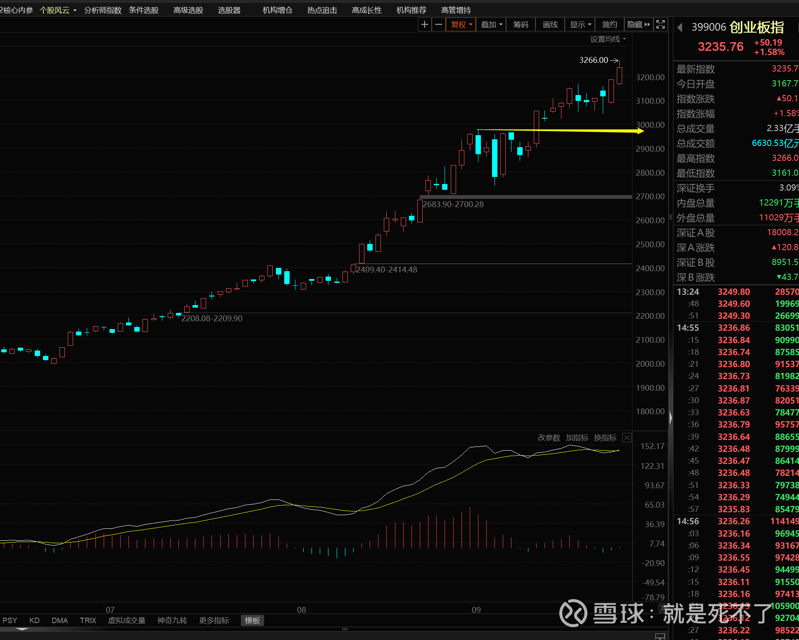Toggle the 简约 simple view mode

pyautogui.click(x=609, y=25)
